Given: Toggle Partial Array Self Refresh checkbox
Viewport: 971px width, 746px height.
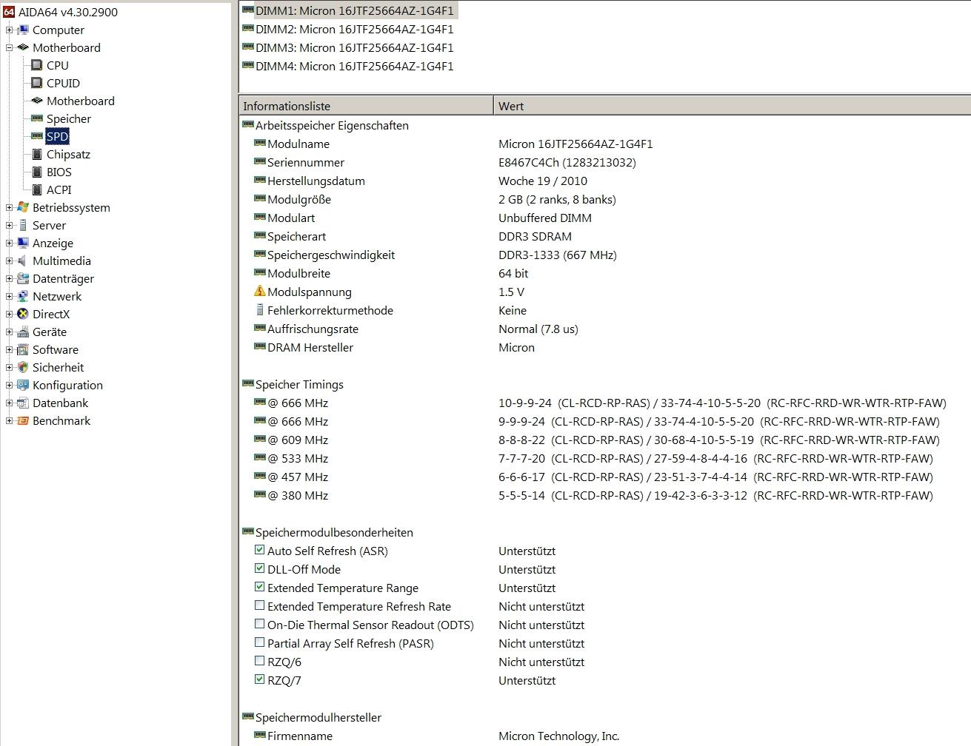Looking at the screenshot, I should 259,642.
